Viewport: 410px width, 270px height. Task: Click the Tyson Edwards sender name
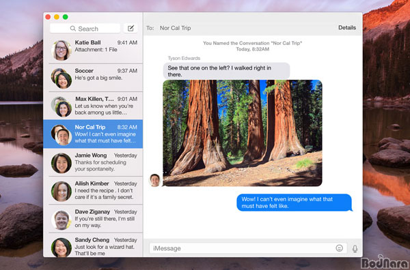coord(184,58)
